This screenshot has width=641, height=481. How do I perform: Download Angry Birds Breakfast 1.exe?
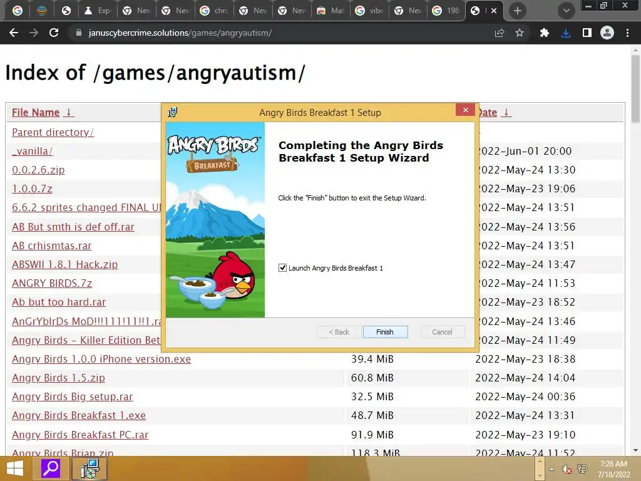[x=79, y=416]
